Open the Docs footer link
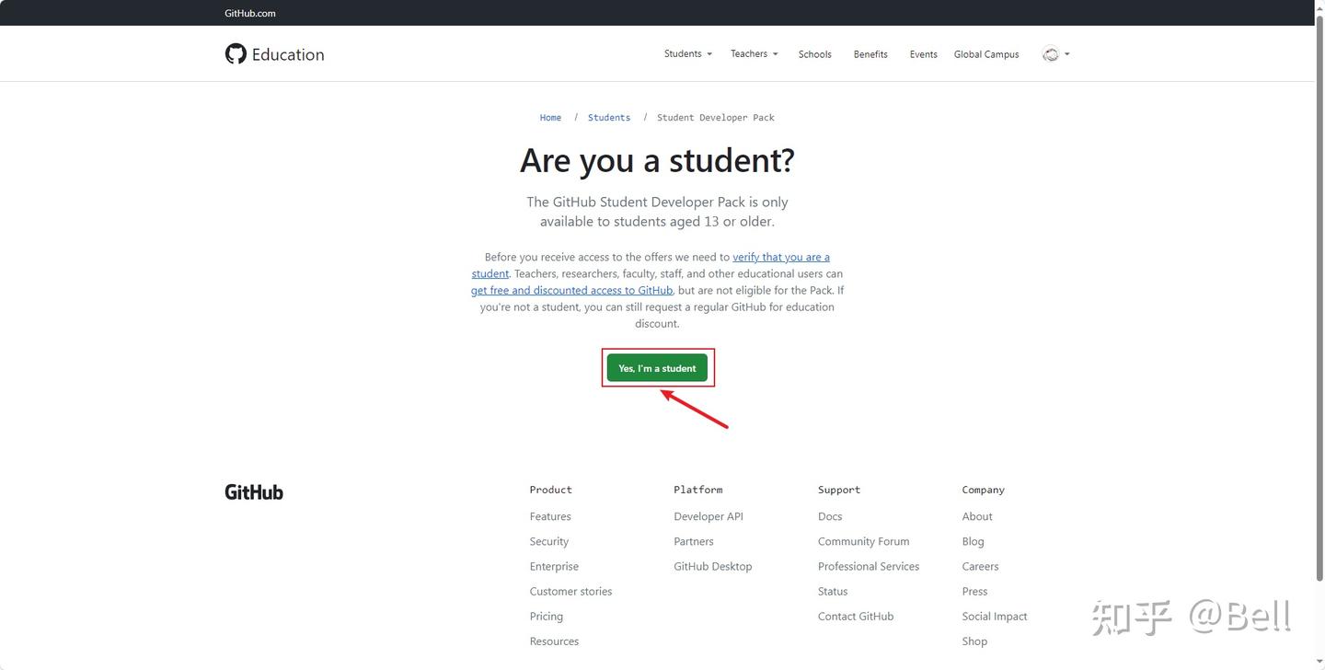This screenshot has height=670, width=1325. point(830,516)
